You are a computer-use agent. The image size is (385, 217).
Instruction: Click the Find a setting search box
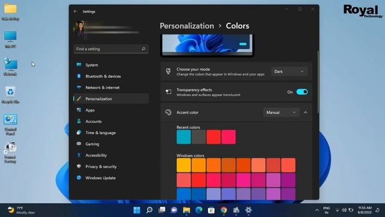111,49
